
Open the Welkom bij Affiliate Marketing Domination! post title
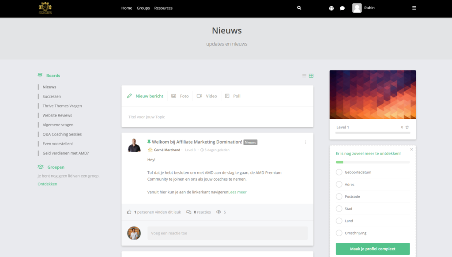(197, 142)
